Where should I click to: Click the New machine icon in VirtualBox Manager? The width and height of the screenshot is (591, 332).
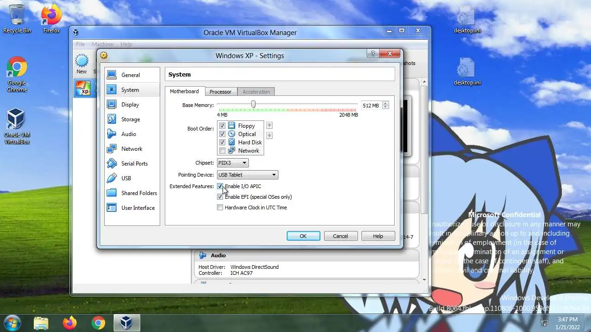(82, 60)
